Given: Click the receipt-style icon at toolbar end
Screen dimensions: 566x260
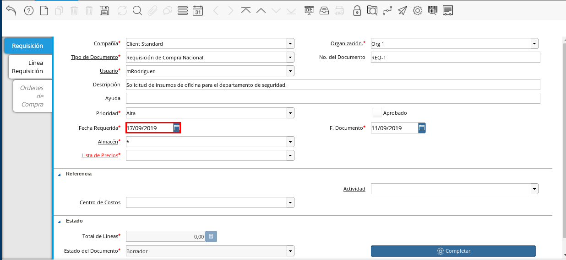Looking at the screenshot, I should 448,11.
